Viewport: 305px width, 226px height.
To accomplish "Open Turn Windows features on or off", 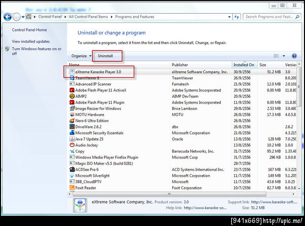I will (x=37, y=51).
